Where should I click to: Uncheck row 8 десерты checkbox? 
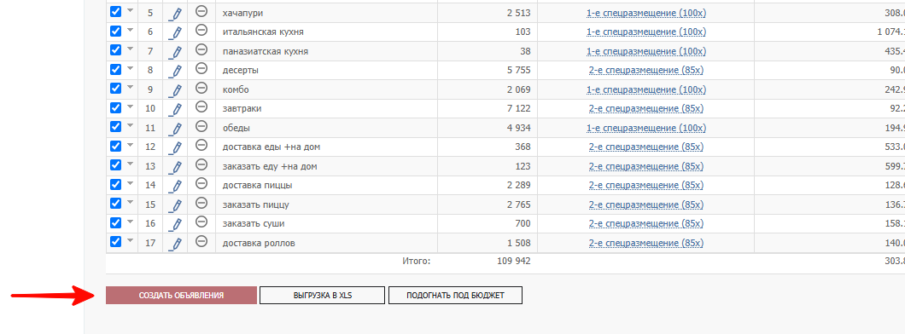[115, 69]
